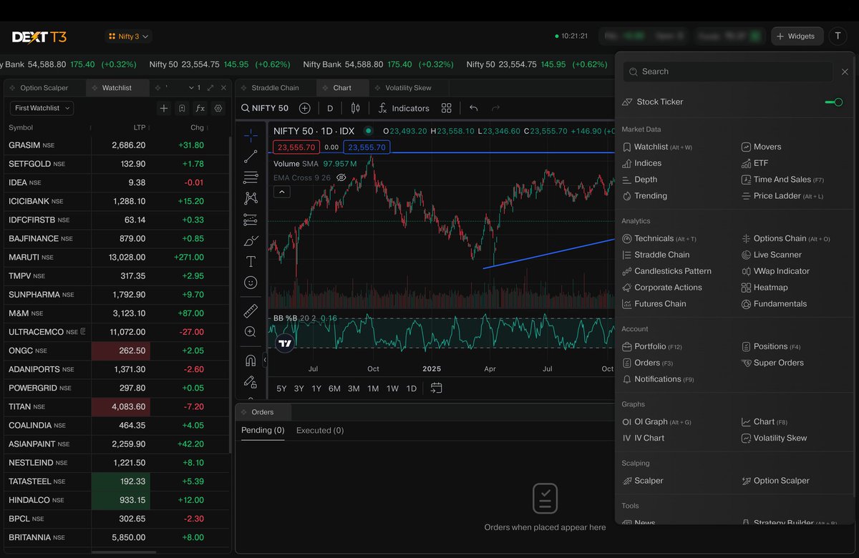Toggle the Stock Ticker switch
This screenshot has width=859, height=558.
(834, 102)
